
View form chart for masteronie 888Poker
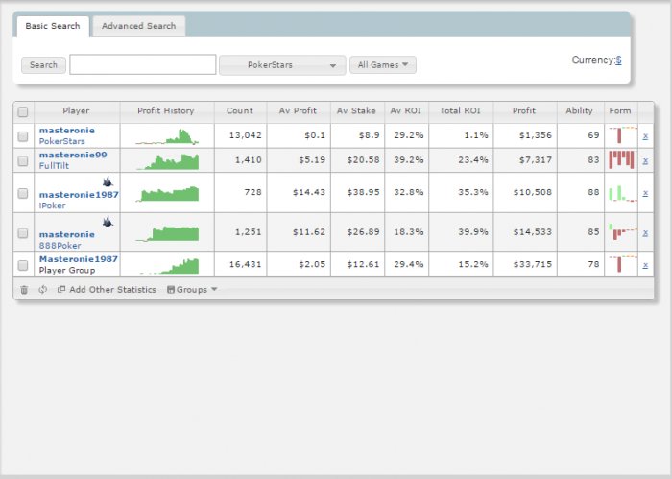(623, 231)
